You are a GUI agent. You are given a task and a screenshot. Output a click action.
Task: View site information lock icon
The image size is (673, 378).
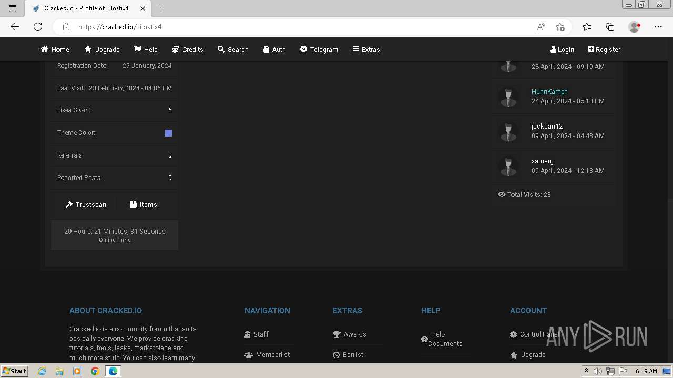[x=66, y=27]
